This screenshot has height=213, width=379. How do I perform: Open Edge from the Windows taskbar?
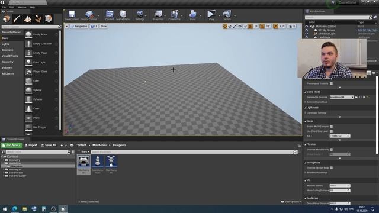15,209
